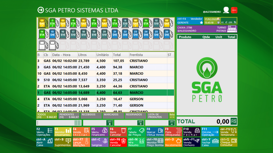
Task: Select fuel pump 1 GAS
Action: pyautogui.click(x=43, y=23)
